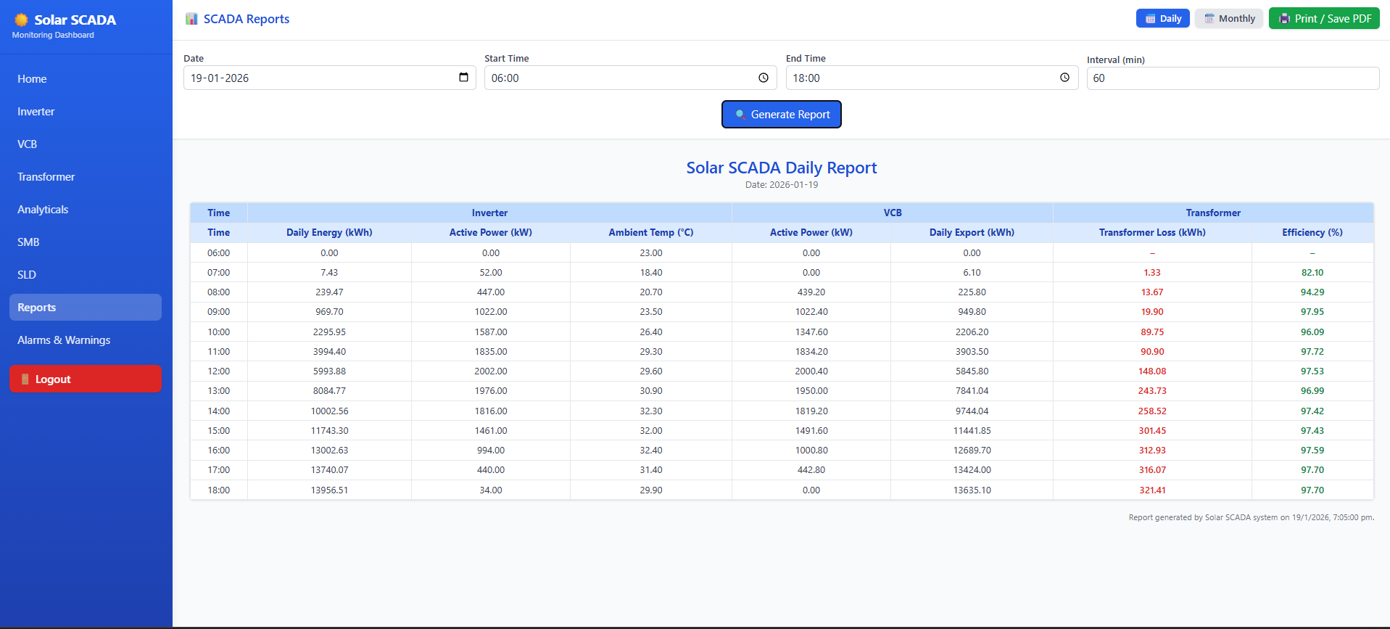
Task: Select the 12:00 row in report table
Action: coord(218,371)
